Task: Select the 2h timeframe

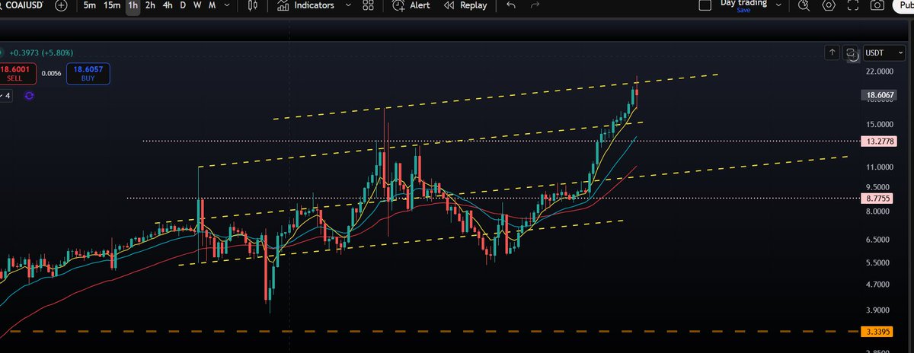Action: (151, 5)
